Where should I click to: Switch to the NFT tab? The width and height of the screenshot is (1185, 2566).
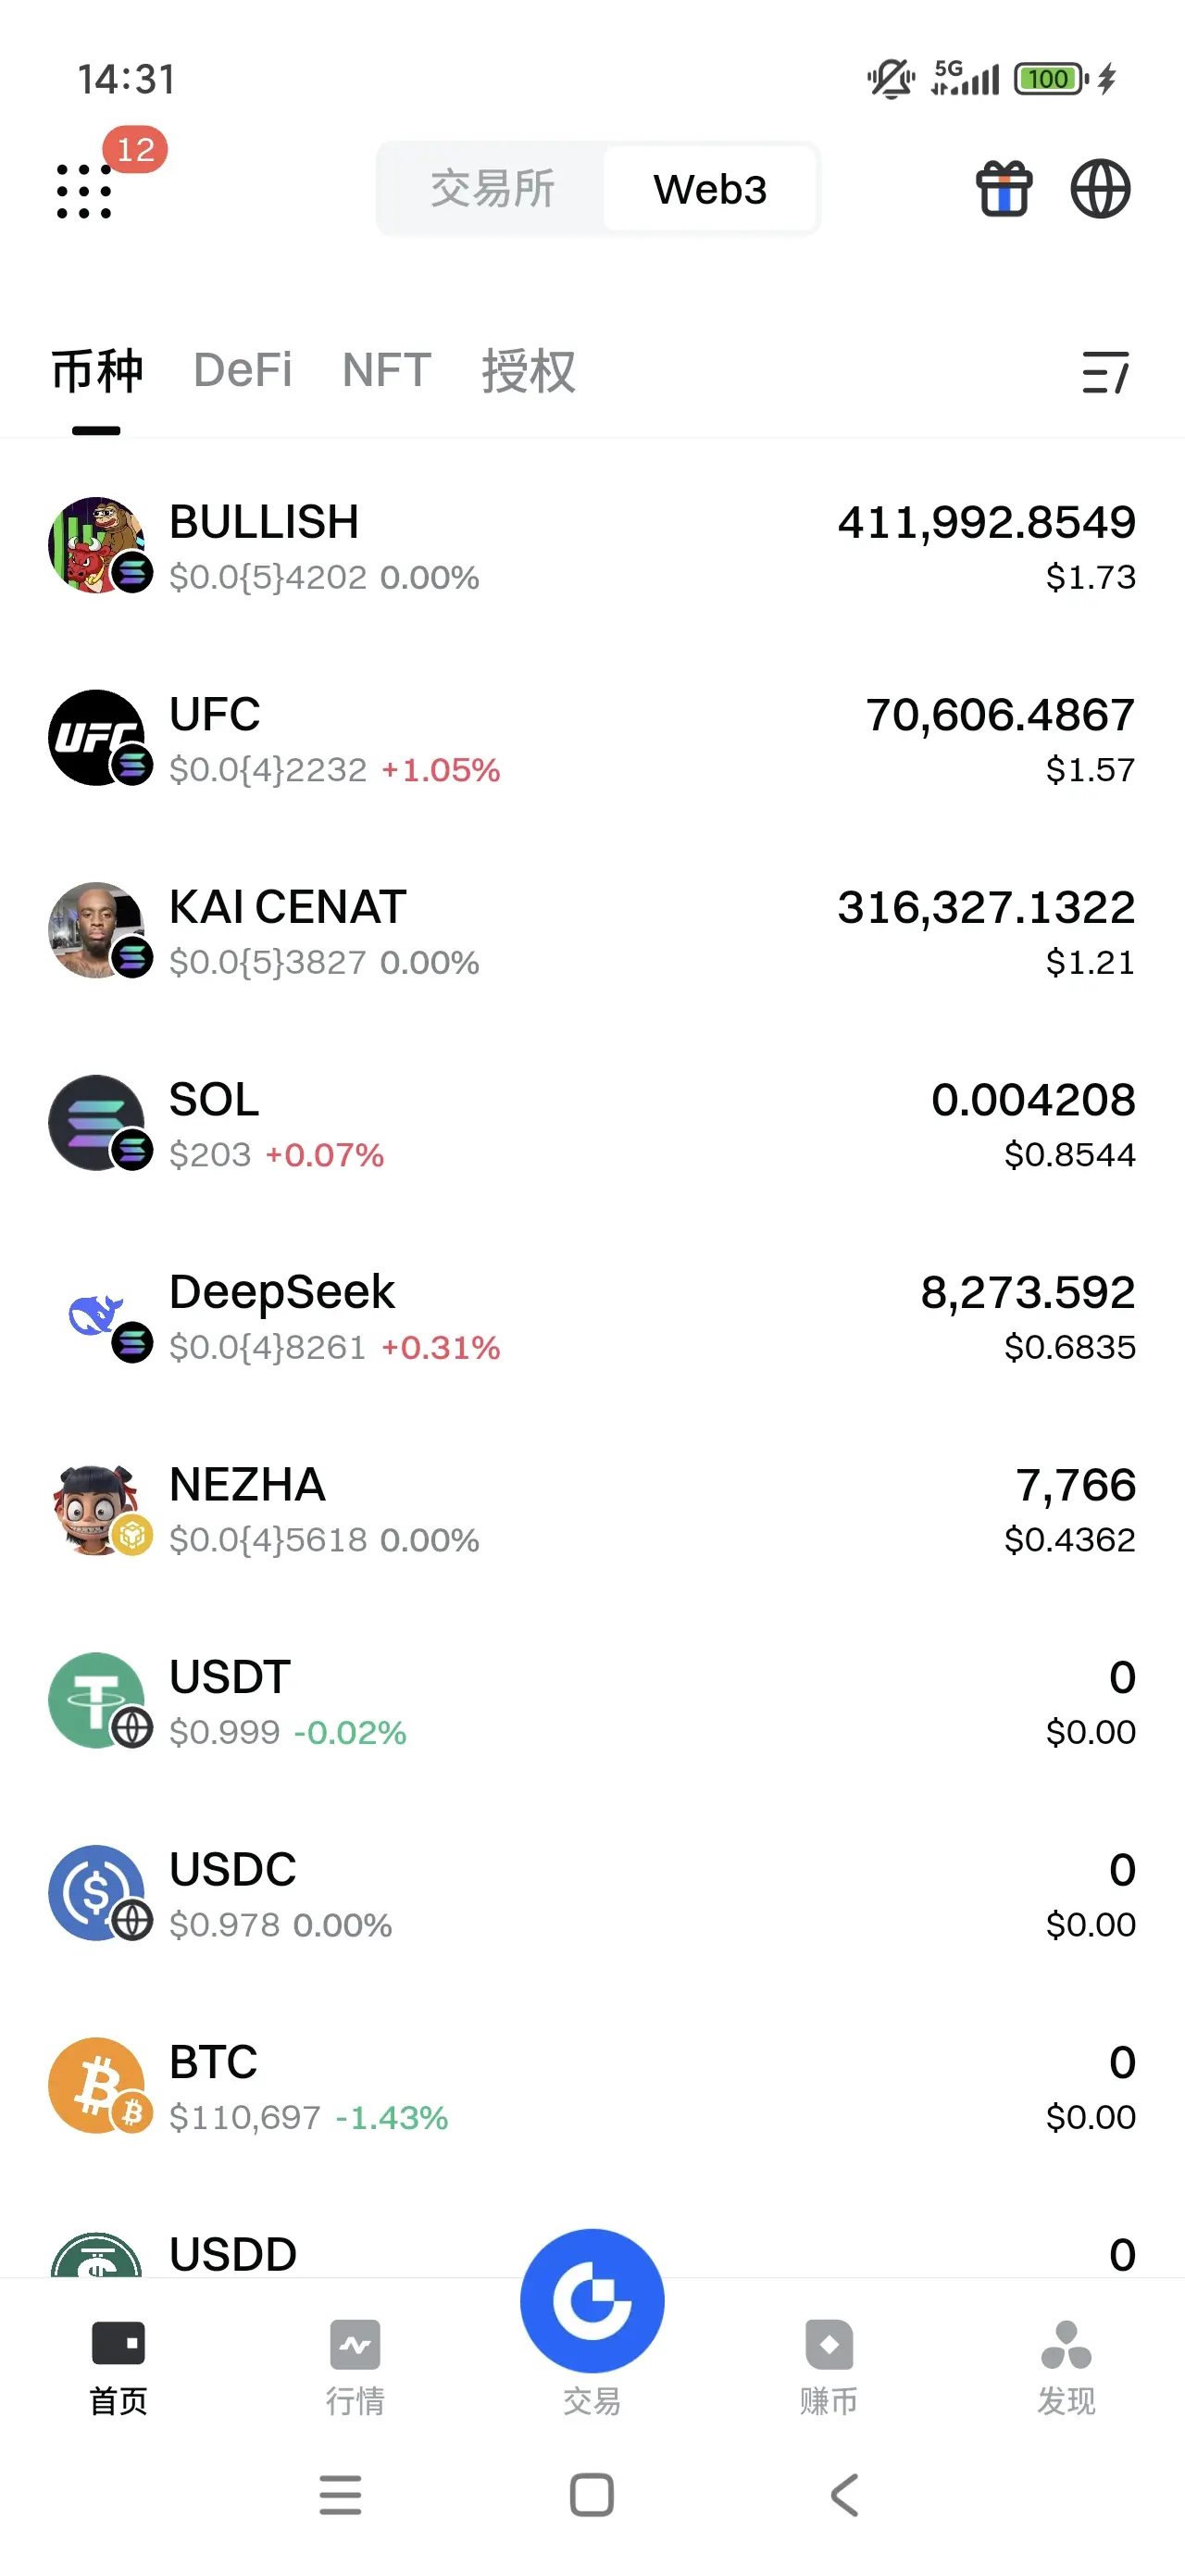point(387,370)
